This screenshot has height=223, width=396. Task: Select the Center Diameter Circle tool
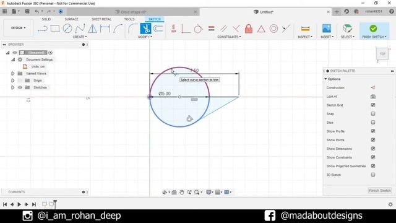click(x=67, y=28)
